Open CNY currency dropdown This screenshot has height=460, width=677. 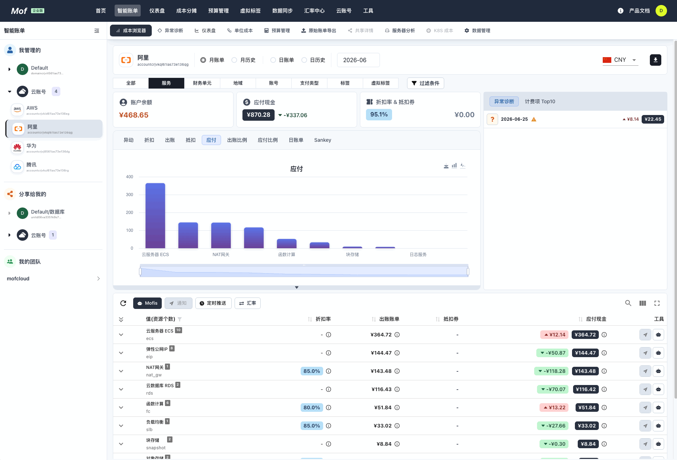620,60
